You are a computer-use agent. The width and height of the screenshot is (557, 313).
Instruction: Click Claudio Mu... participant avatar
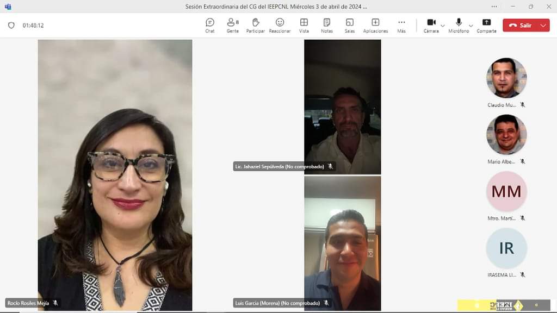tap(506, 78)
